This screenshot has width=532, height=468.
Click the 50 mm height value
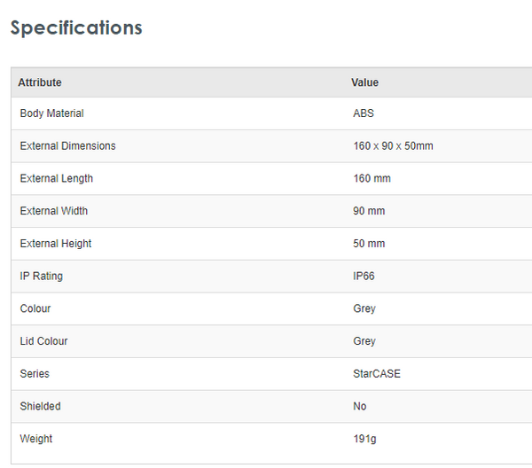369,244
